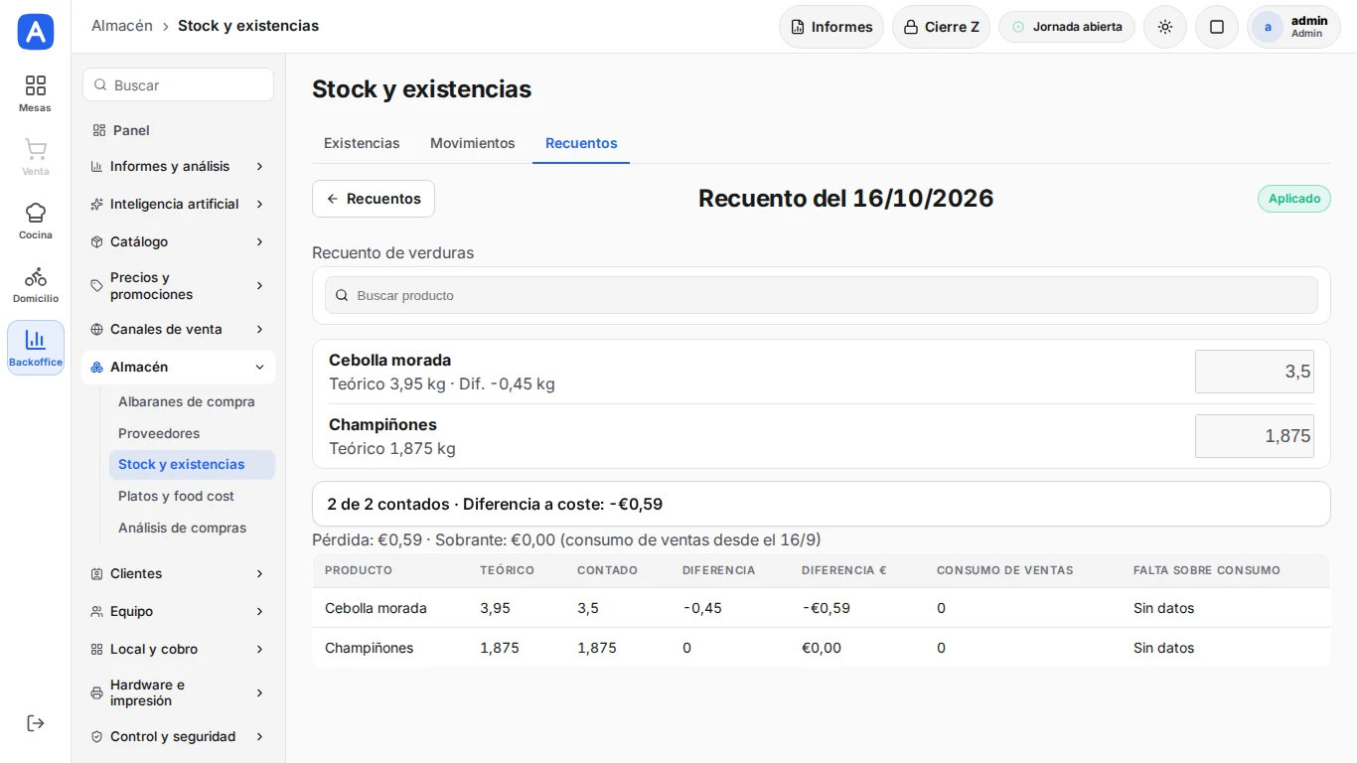Switch to the Movimientos tab
This screenshot has width=1357, height=763.
point(473,143)
